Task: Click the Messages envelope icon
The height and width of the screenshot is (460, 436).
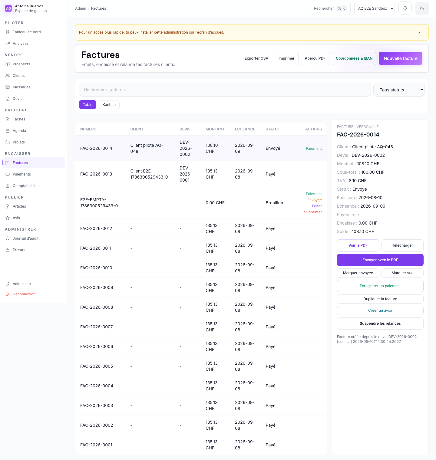Action: [8, 87]
